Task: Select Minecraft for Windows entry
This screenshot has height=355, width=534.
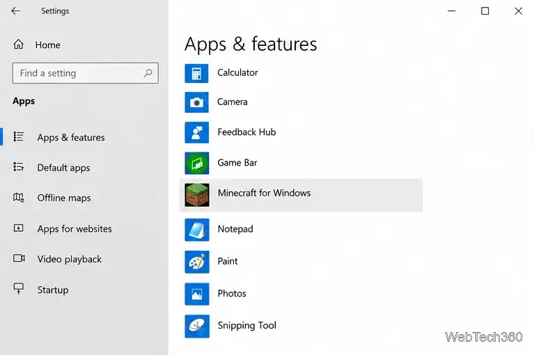Action: pyautogui.click(x=301, y=195)
